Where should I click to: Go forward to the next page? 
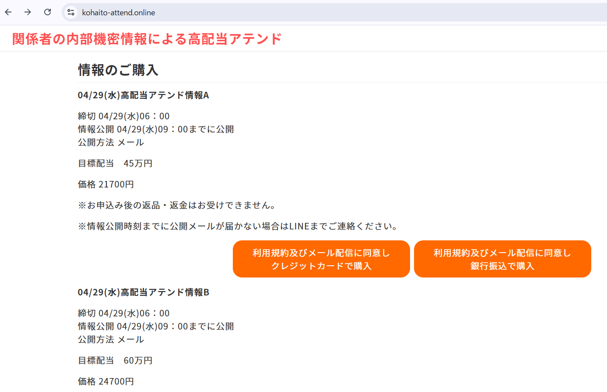pyautogui.click(x=28, y=12)
